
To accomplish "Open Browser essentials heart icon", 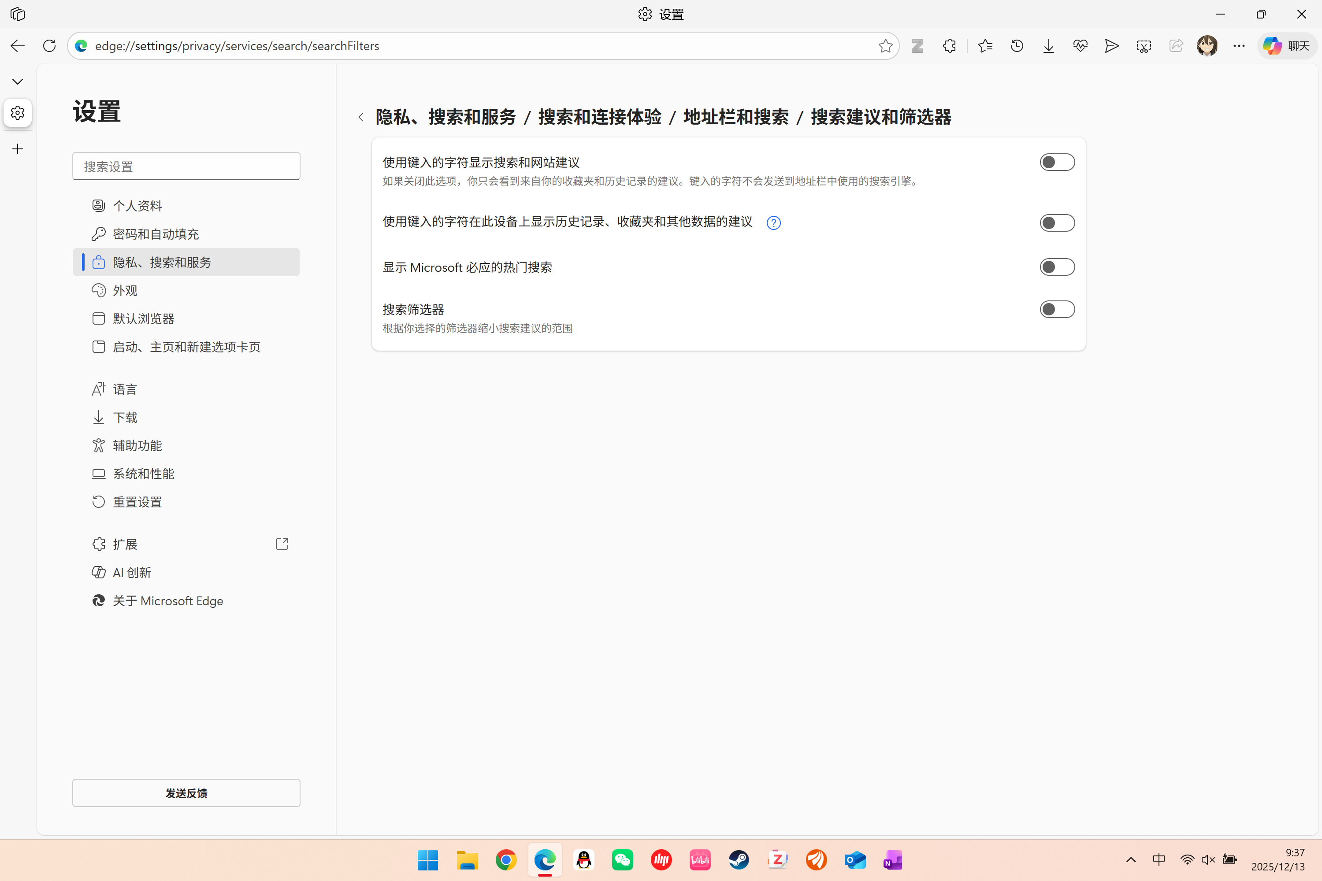I will 1080,46.
